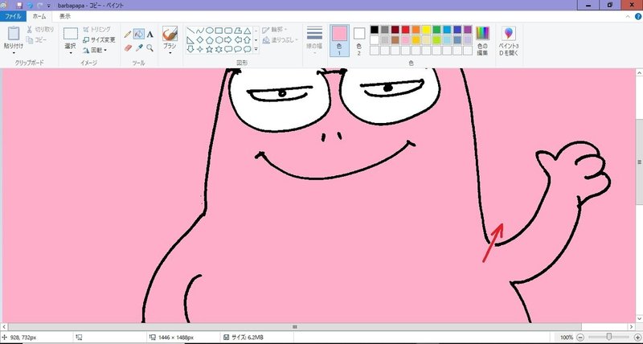Choose the Polygon shape
The height and width of the screenshot is (344, 643).
(x=238, y=31)
